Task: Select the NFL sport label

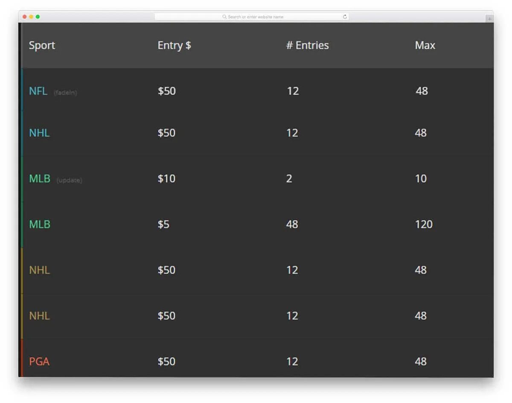Action: click(38, 91)
